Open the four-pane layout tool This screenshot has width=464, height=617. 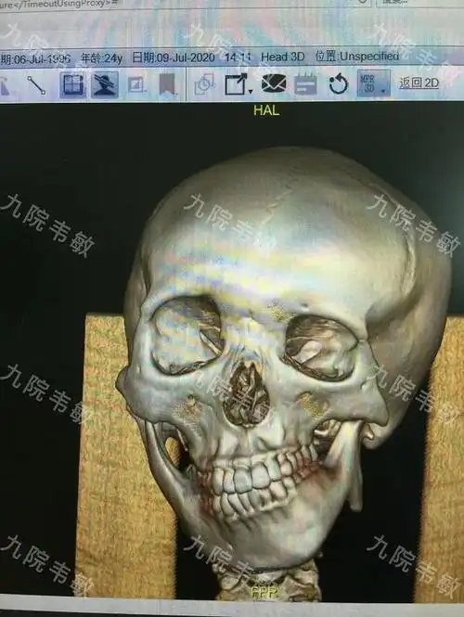pos(72,84)
